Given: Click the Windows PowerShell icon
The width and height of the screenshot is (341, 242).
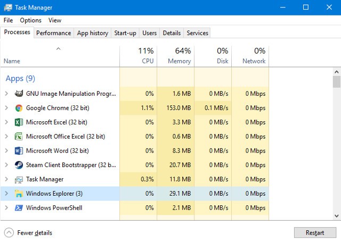Looking at the screenshot, I should pos(19,208).
